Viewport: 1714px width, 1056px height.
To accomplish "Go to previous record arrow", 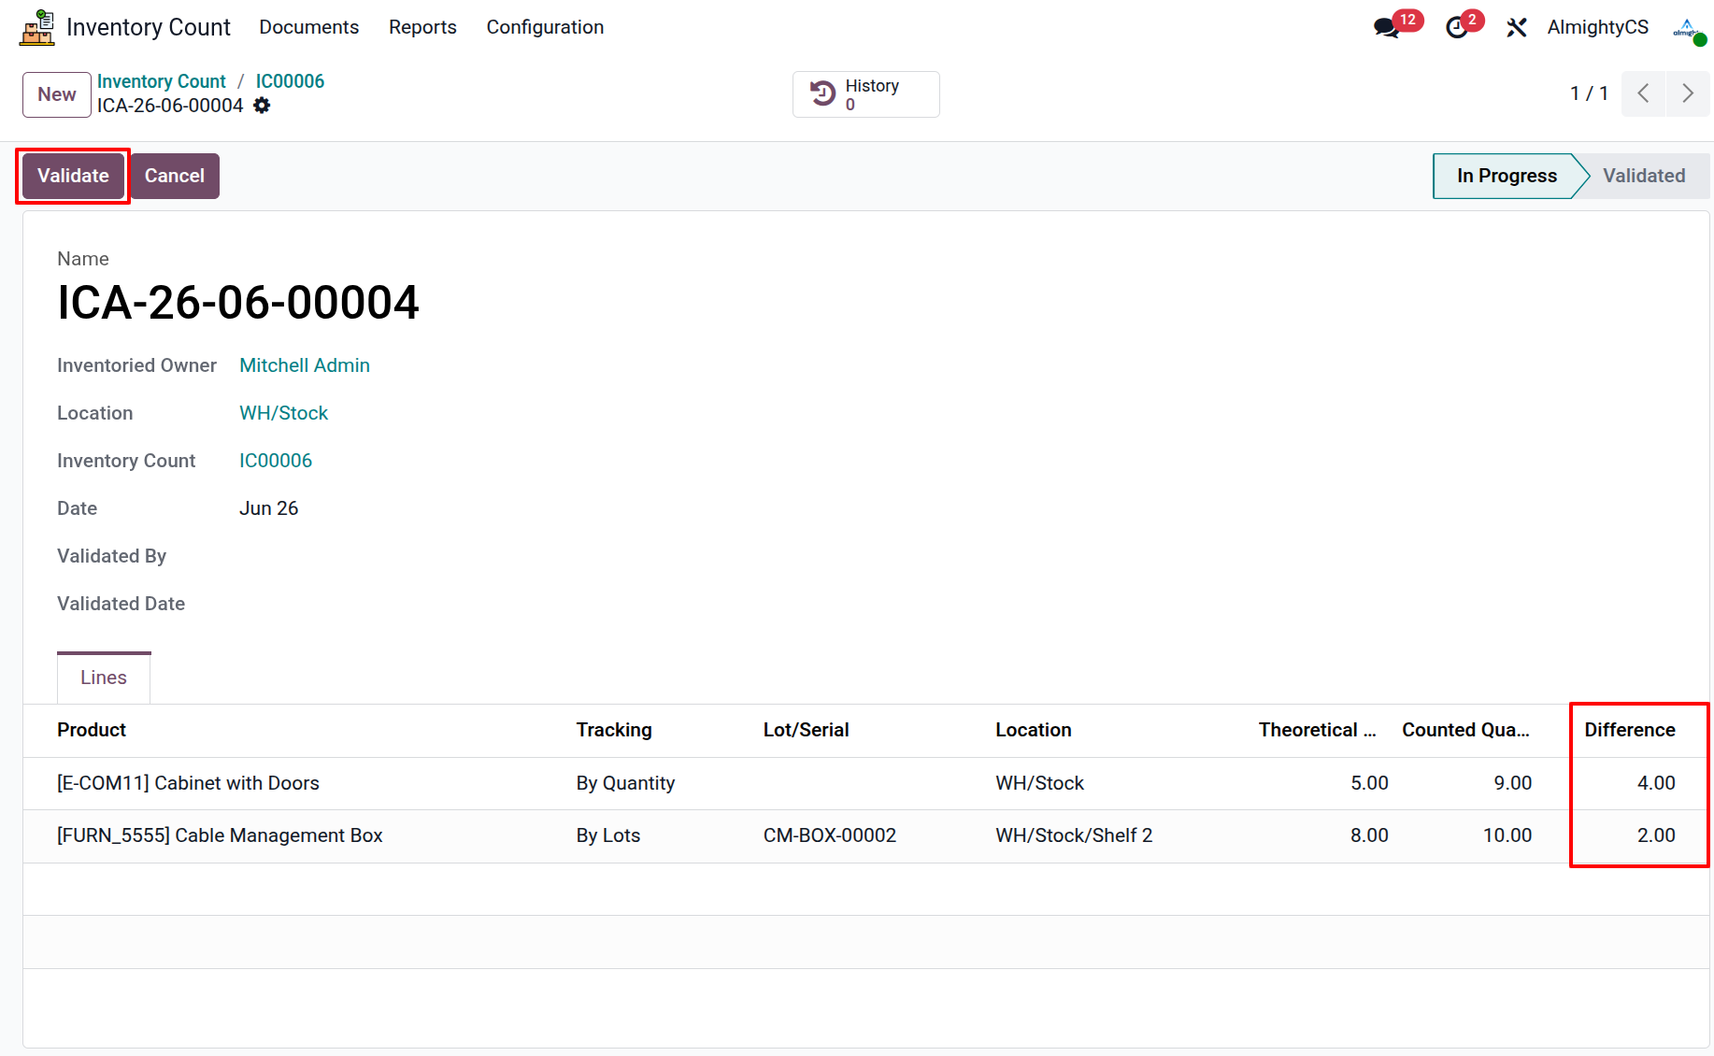I will click(x=1643, y=93).
